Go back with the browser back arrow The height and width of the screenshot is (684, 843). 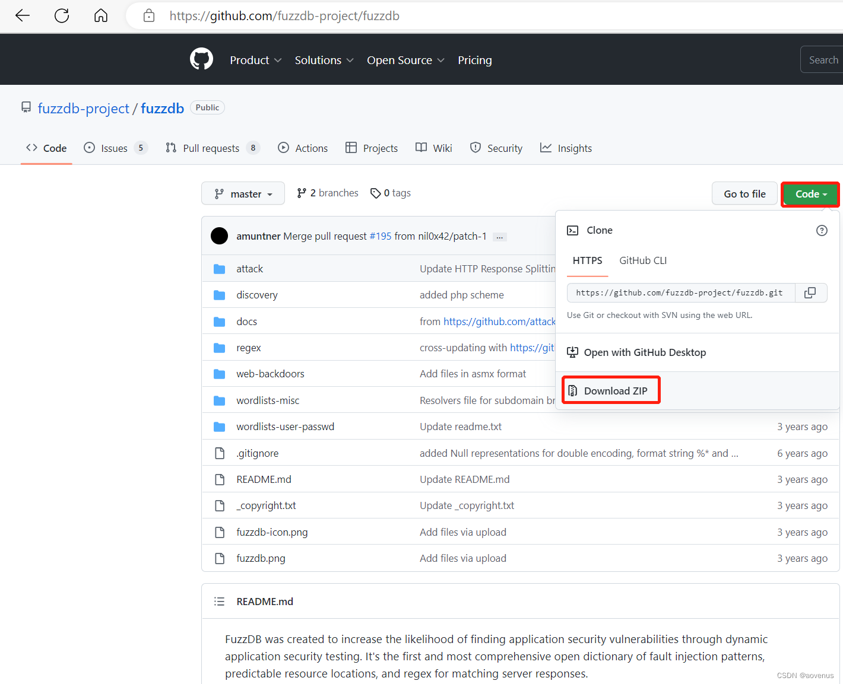(23, 15)
